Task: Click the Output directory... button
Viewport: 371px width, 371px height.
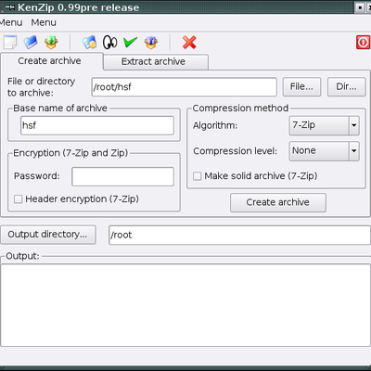Action: tap(48, 235)
